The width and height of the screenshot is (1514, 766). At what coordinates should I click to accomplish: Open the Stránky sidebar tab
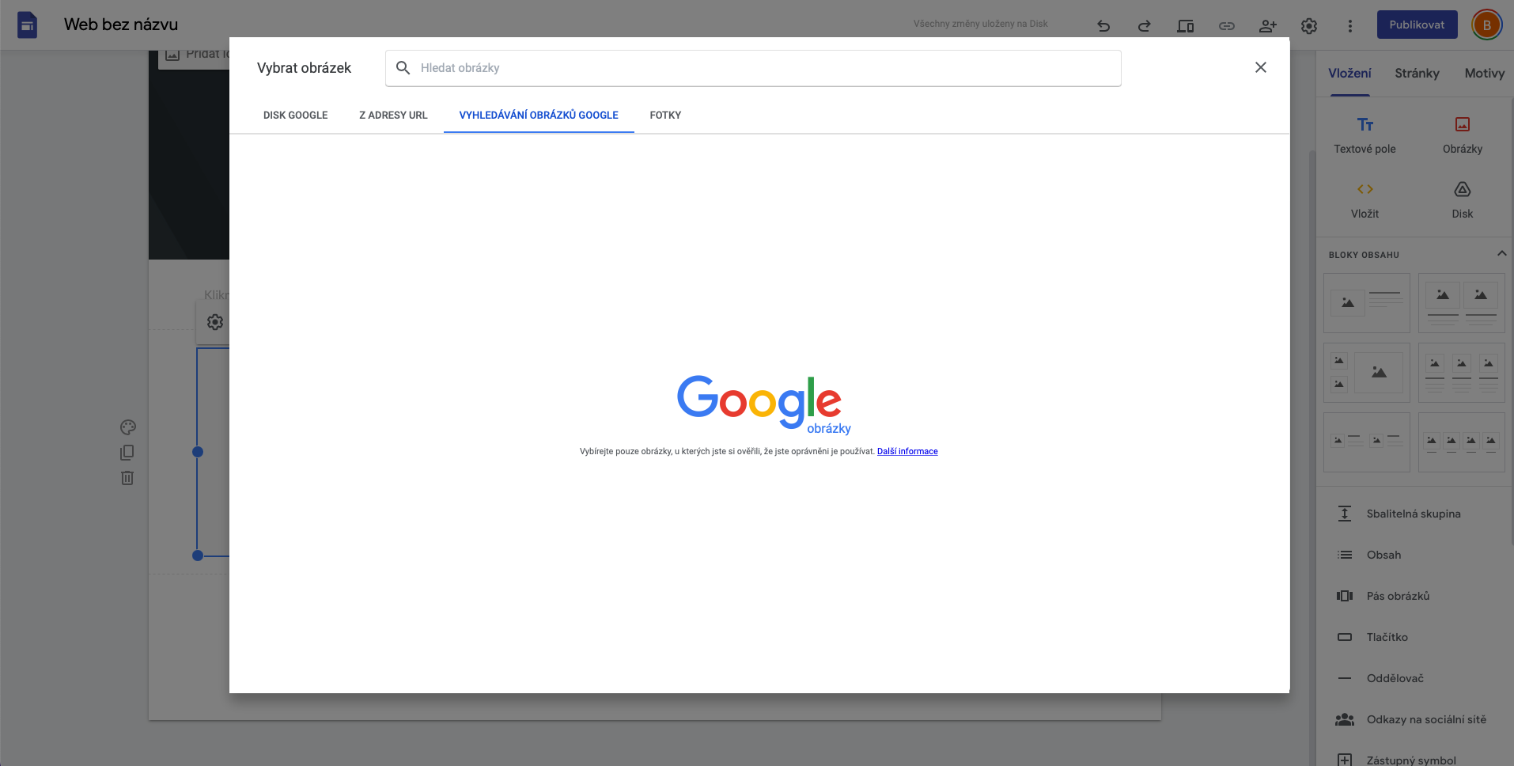coord(1417,73)
